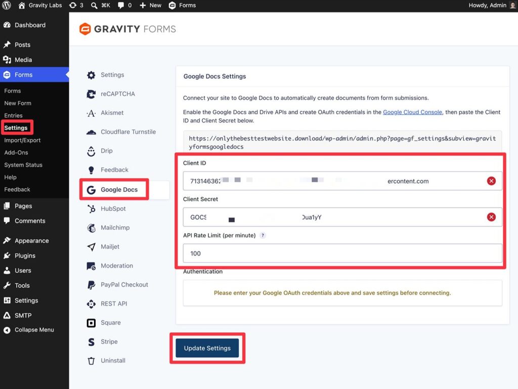Open Media in sidebar
The width and height of the screenshot is (518, 389).
(34, 60)
